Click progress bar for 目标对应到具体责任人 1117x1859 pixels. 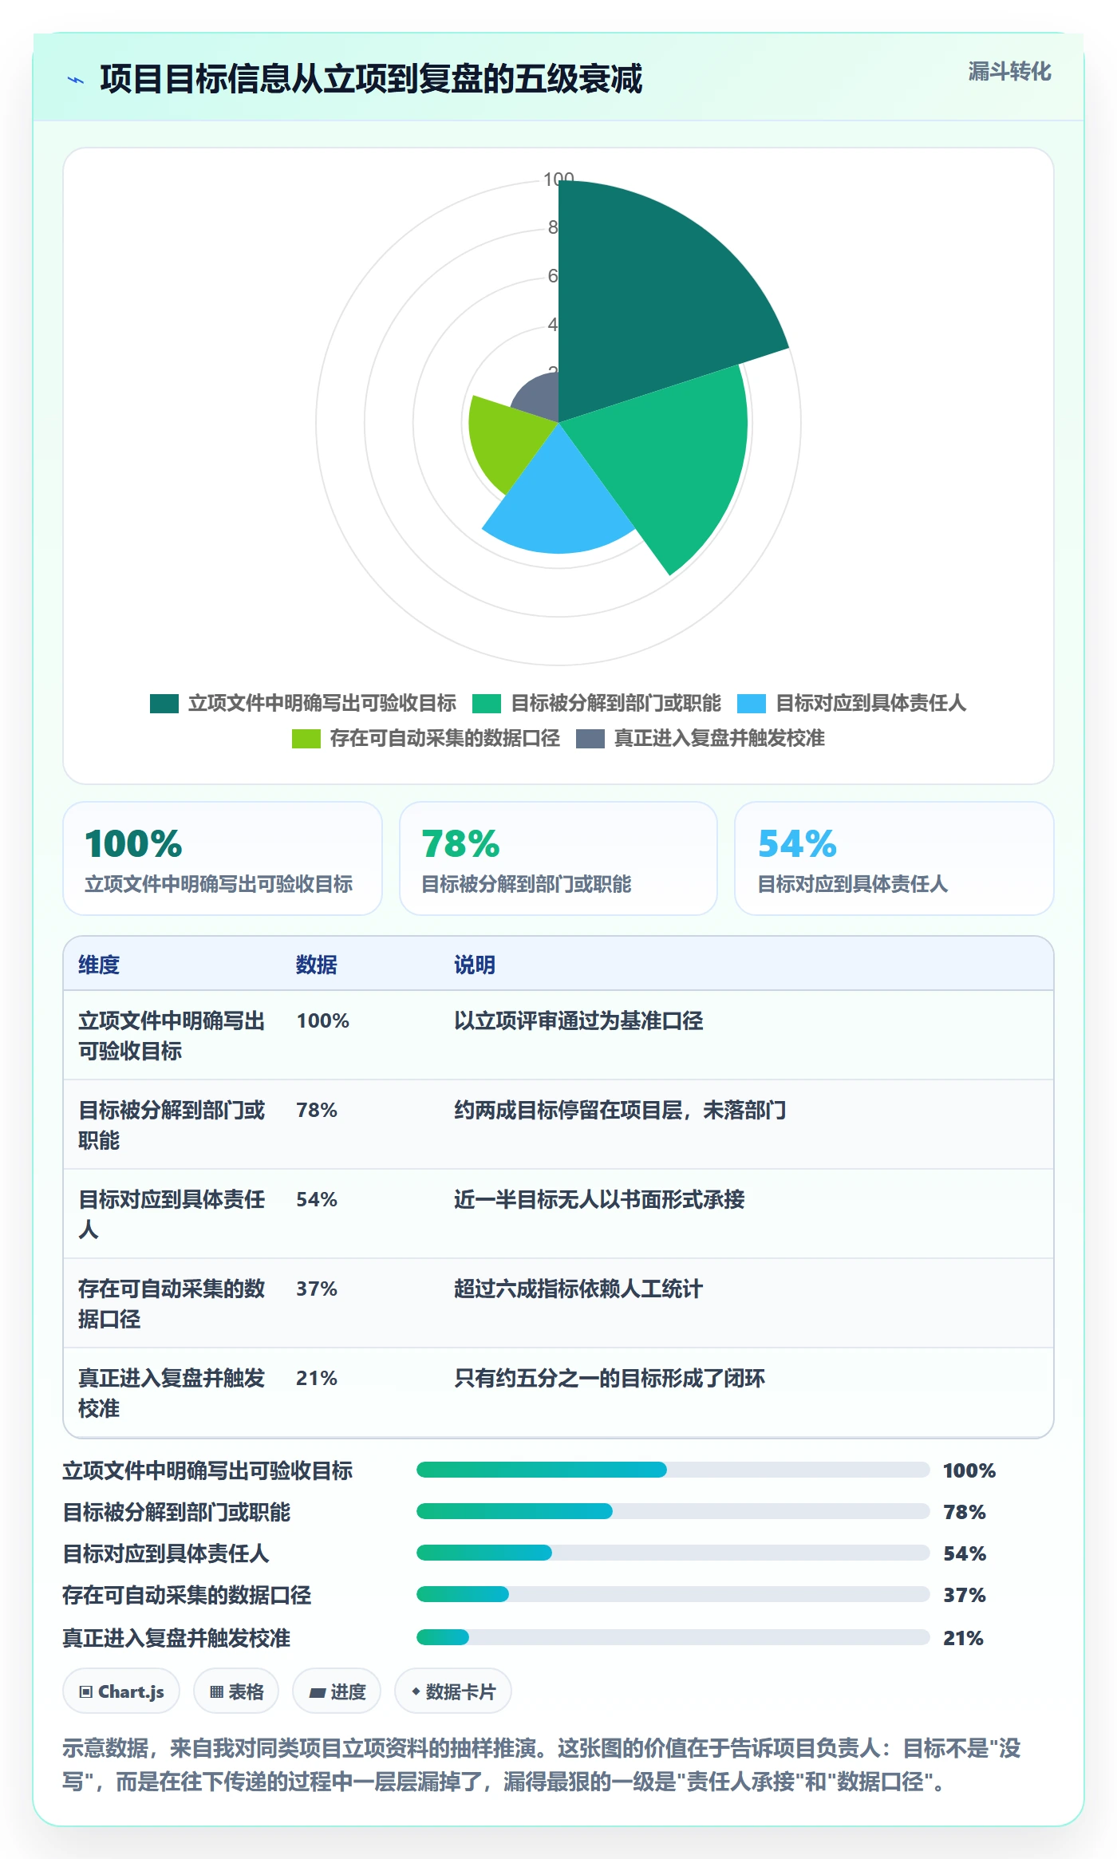point(673,1553)
